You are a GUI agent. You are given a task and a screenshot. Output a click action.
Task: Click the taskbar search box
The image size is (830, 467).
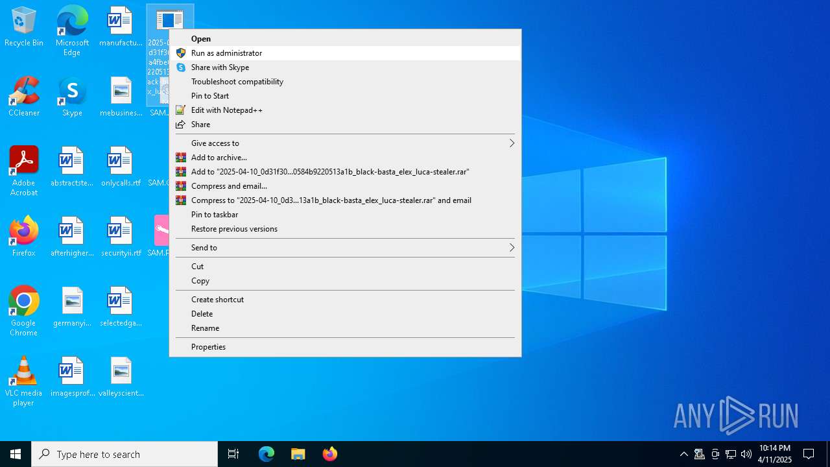pos(124,454)
